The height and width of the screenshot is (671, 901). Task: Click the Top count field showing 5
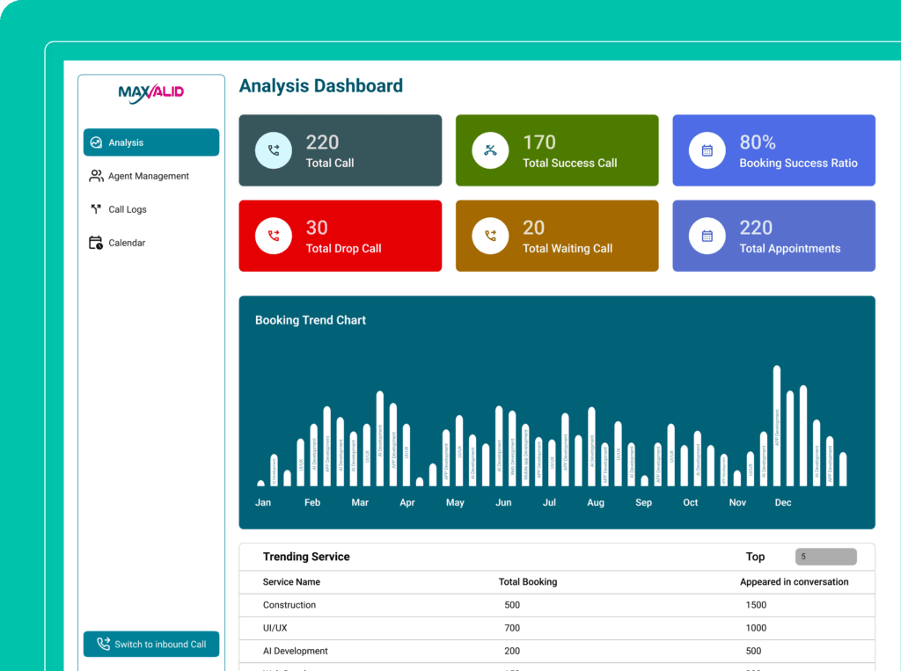(x=824, y=557)
